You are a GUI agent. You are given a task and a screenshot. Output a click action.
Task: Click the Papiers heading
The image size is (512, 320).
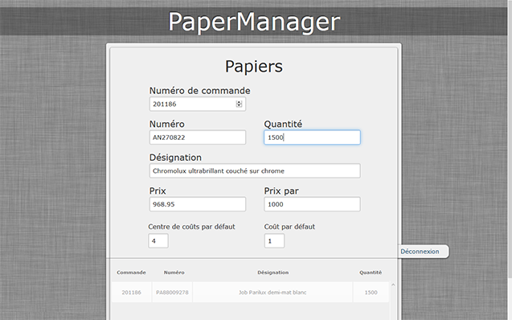point(254,66)
